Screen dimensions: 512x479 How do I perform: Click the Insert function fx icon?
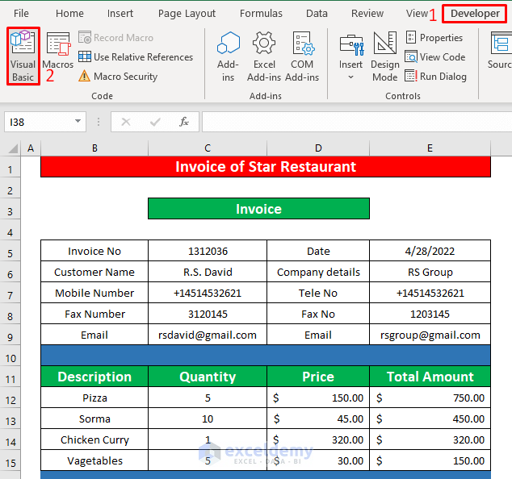point(184,122)
